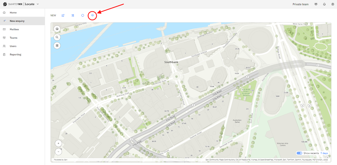Change the 7 days recents range
Viewport: 337px width, 165px height.
[324, 153]
